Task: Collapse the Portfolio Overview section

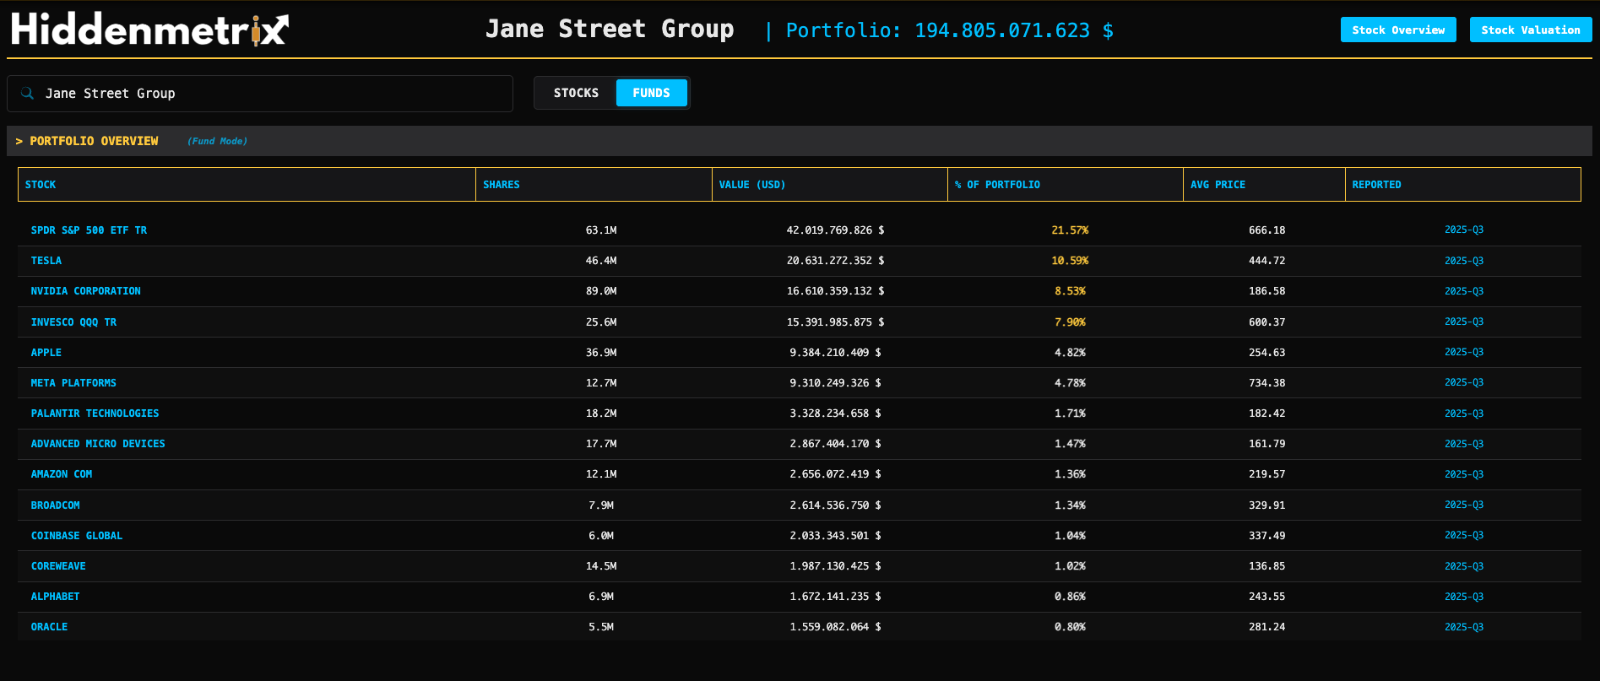Action: click(x=87, y=141)
